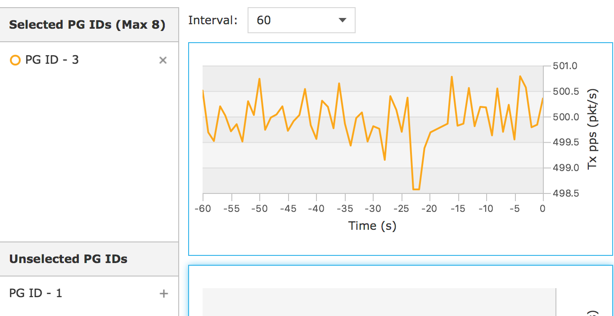Click the PG ID - 1 entry
The width and height of the screenshot is (614, 316).
coord(36,293)
